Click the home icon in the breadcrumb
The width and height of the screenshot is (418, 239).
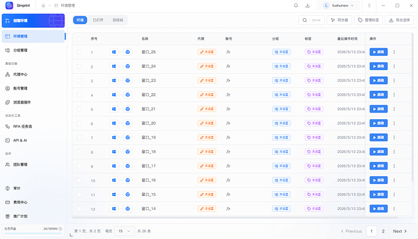pyautogui.click(x=44, y=5)
